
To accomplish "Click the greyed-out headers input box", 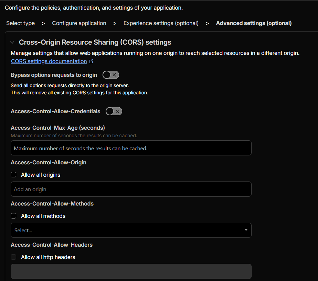I will click(x=131, y=271).
